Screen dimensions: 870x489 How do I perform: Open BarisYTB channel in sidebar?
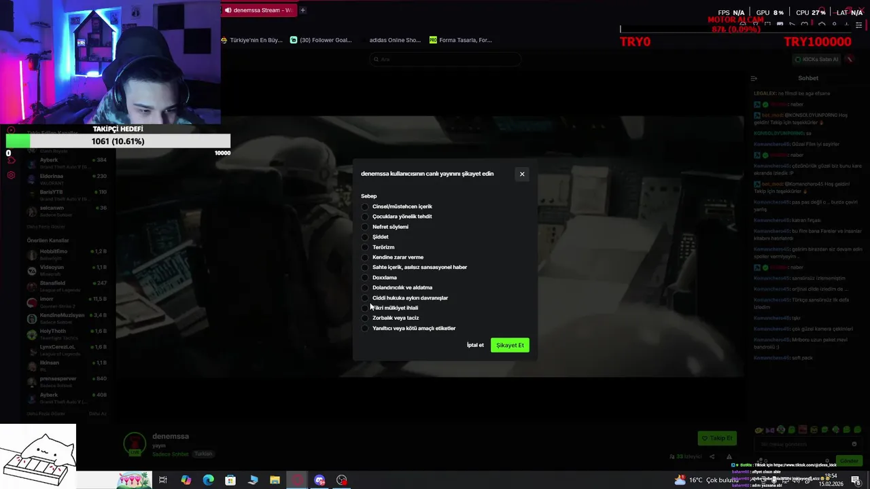pos(67,195)
